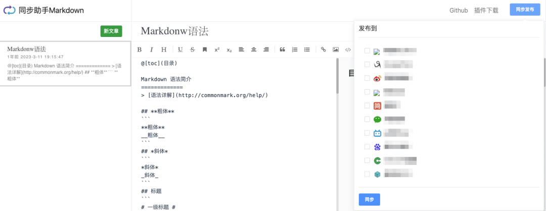Viewport: 546px width, 211px height.
Task: Check the Jianshu 简 platform checkbox
Action: pos(367,106)
